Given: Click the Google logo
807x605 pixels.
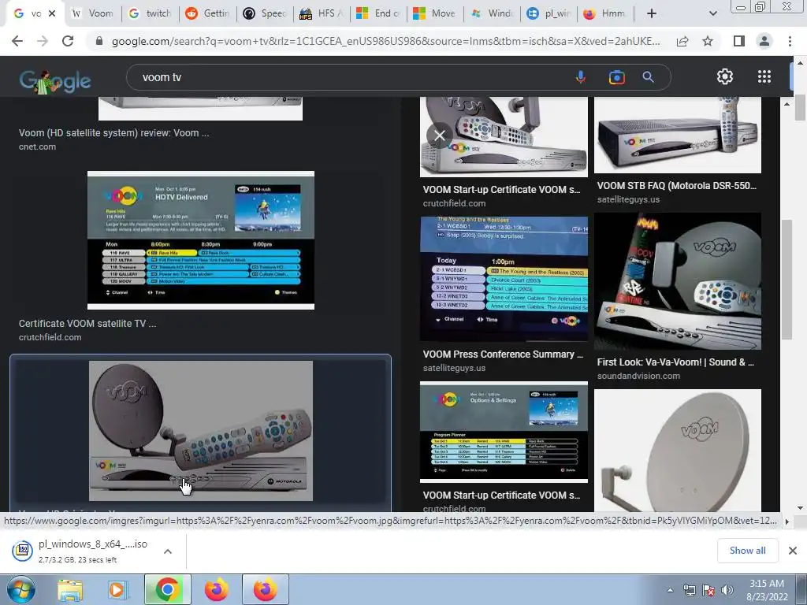Looking at the screenshot, I should pyautogui.click(x=55, y=81).
